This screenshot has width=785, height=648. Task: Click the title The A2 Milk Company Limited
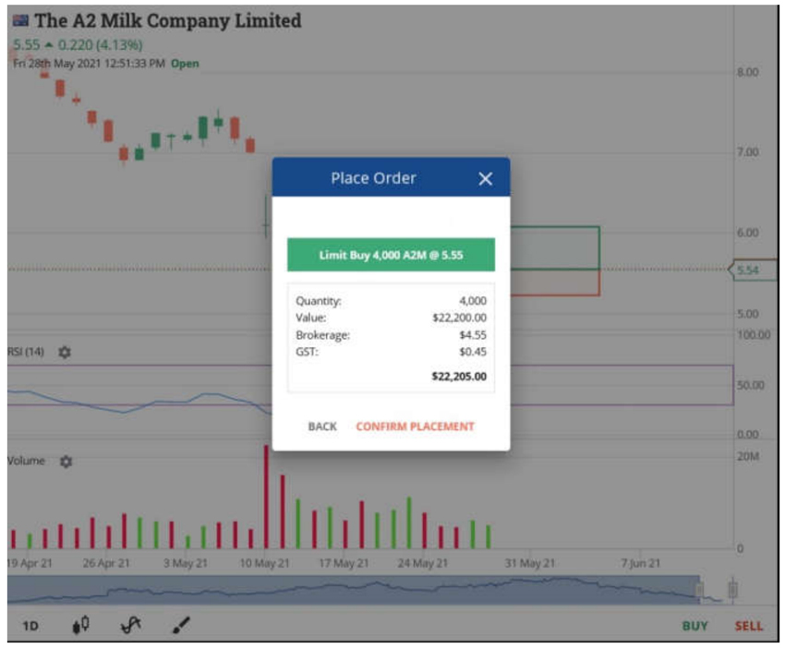(168, 20)
